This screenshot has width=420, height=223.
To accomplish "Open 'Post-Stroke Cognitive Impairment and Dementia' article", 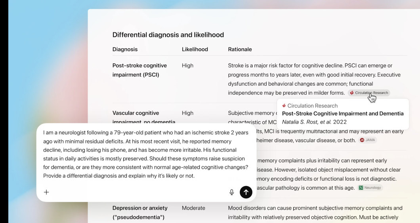I will pos(342,114).
